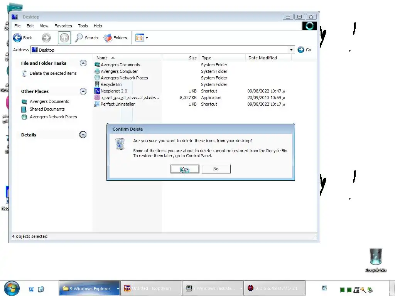395x296 pixels.
Task: Click the Application type cell
Action: 211,98
